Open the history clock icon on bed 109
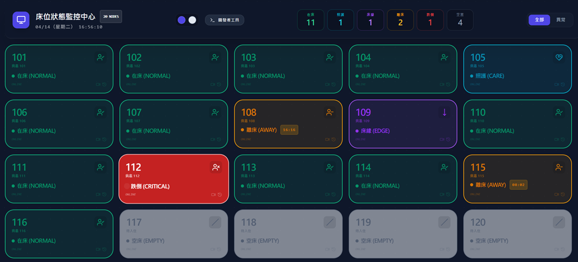Image resolution: width=578 pixels, height=262 pixels. pyautogui.click(x=448, y=139)
